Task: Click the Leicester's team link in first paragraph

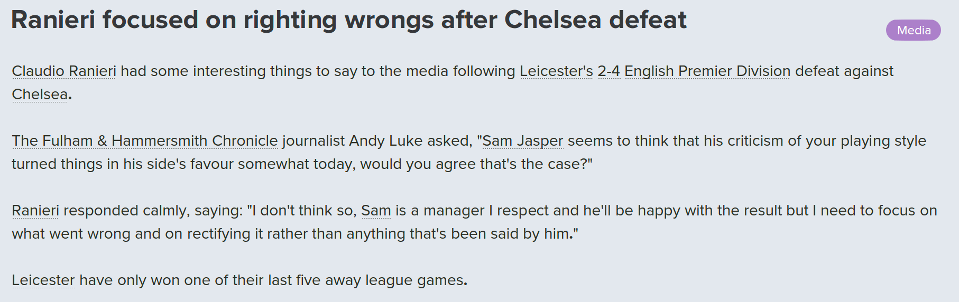Action: point(557,71)
